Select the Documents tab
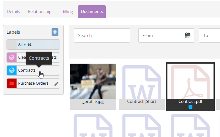This screenshot has height=137, width=220. point(92,11)
